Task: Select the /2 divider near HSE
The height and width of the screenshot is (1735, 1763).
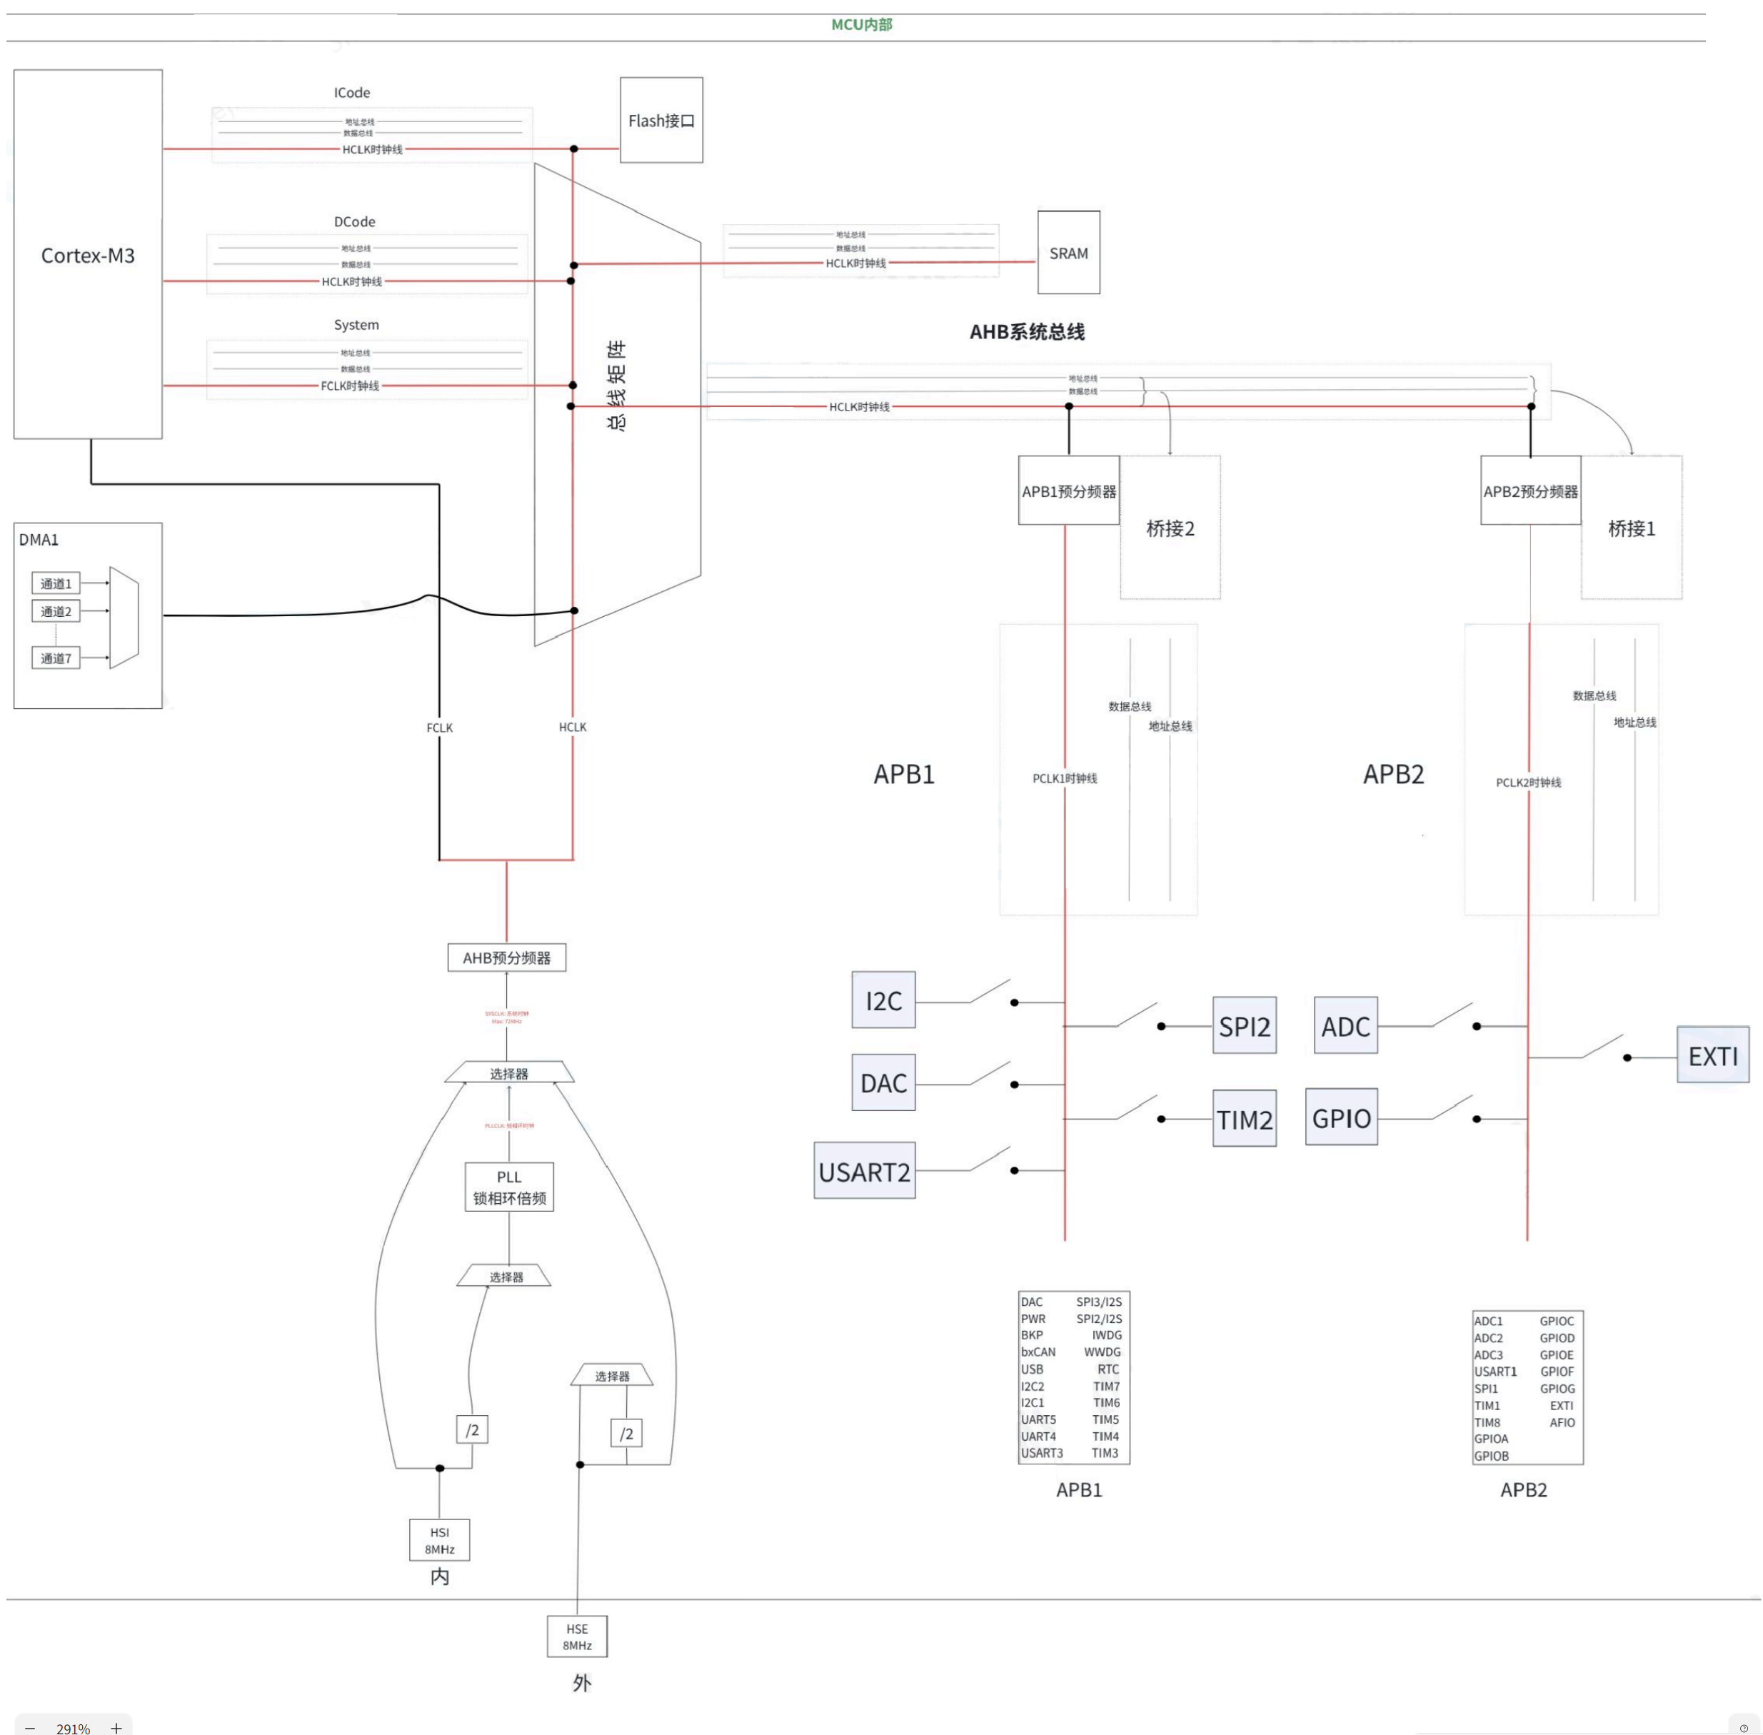Action: pyautogui.click(x=626, y=1434)
